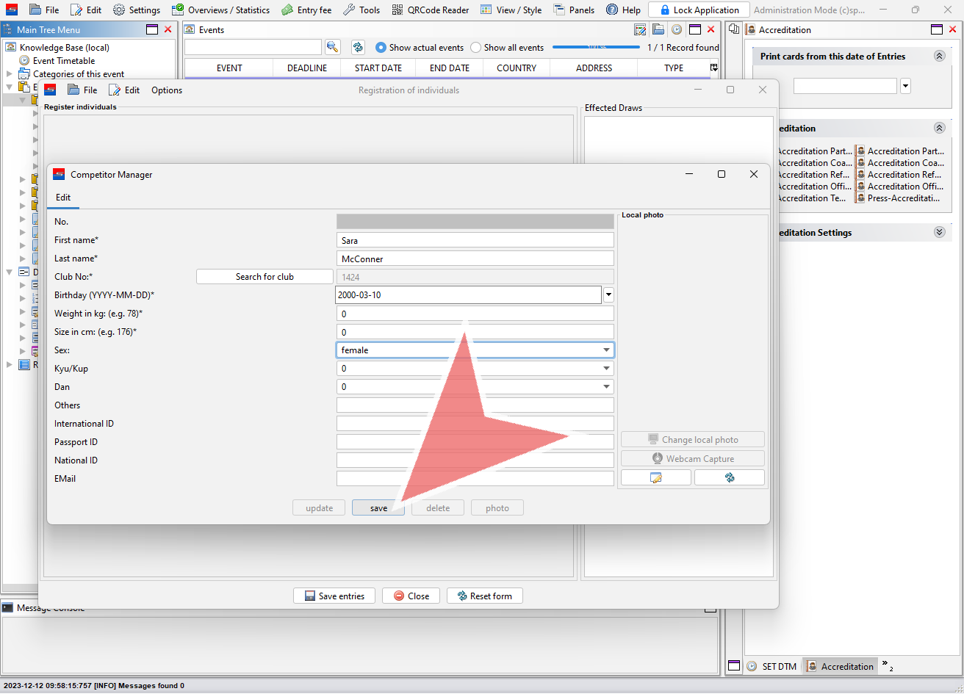Click the edit photo icon under Webcam Capture
964x694 pixels.
pos(655,477)
